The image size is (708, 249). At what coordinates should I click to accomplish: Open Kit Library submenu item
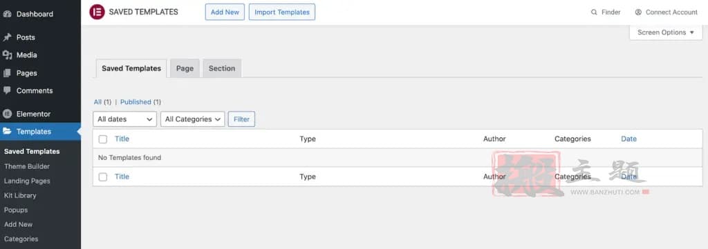tap(20, 195)
